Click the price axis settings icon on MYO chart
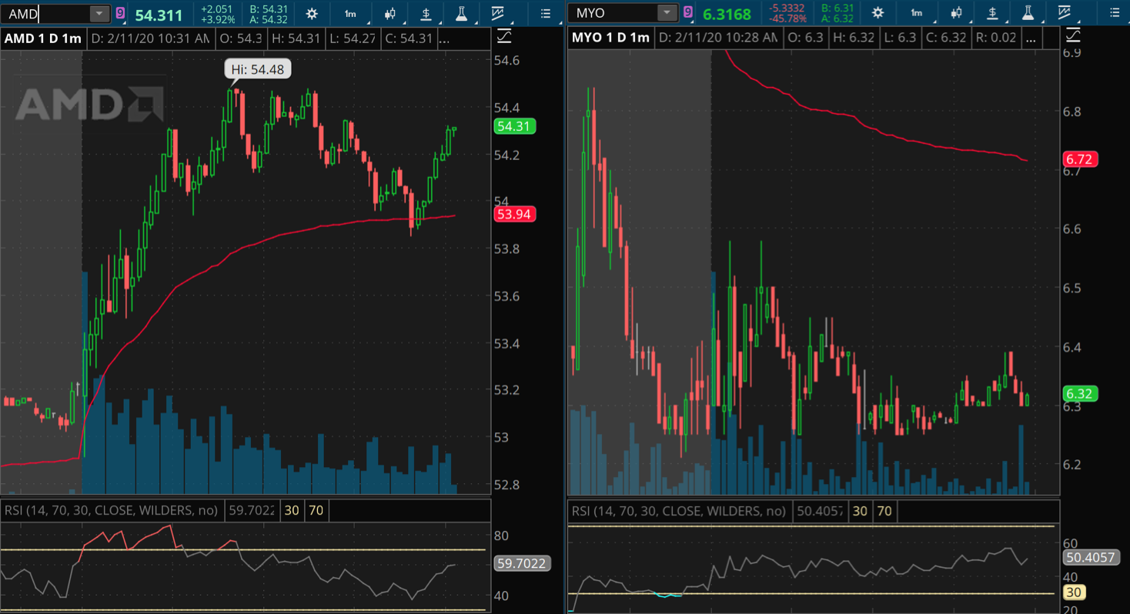Screen dimensions: 1130x614 point(1072,35)
